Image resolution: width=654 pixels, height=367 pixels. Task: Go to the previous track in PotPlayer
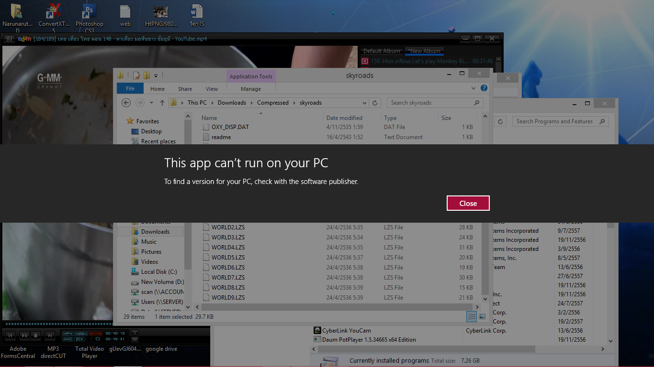pos(10,335)
